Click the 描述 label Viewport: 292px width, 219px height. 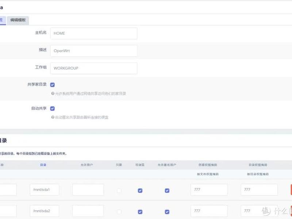(x=43, y=50)
